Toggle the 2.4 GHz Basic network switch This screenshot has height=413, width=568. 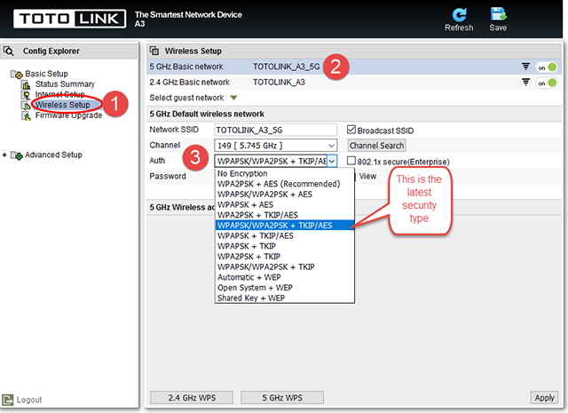[x=547, y=83]
